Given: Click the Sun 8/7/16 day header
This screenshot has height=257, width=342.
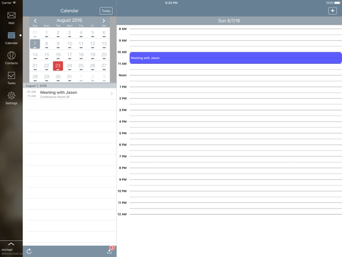Looking at the screenshot, I should point(229,20).
